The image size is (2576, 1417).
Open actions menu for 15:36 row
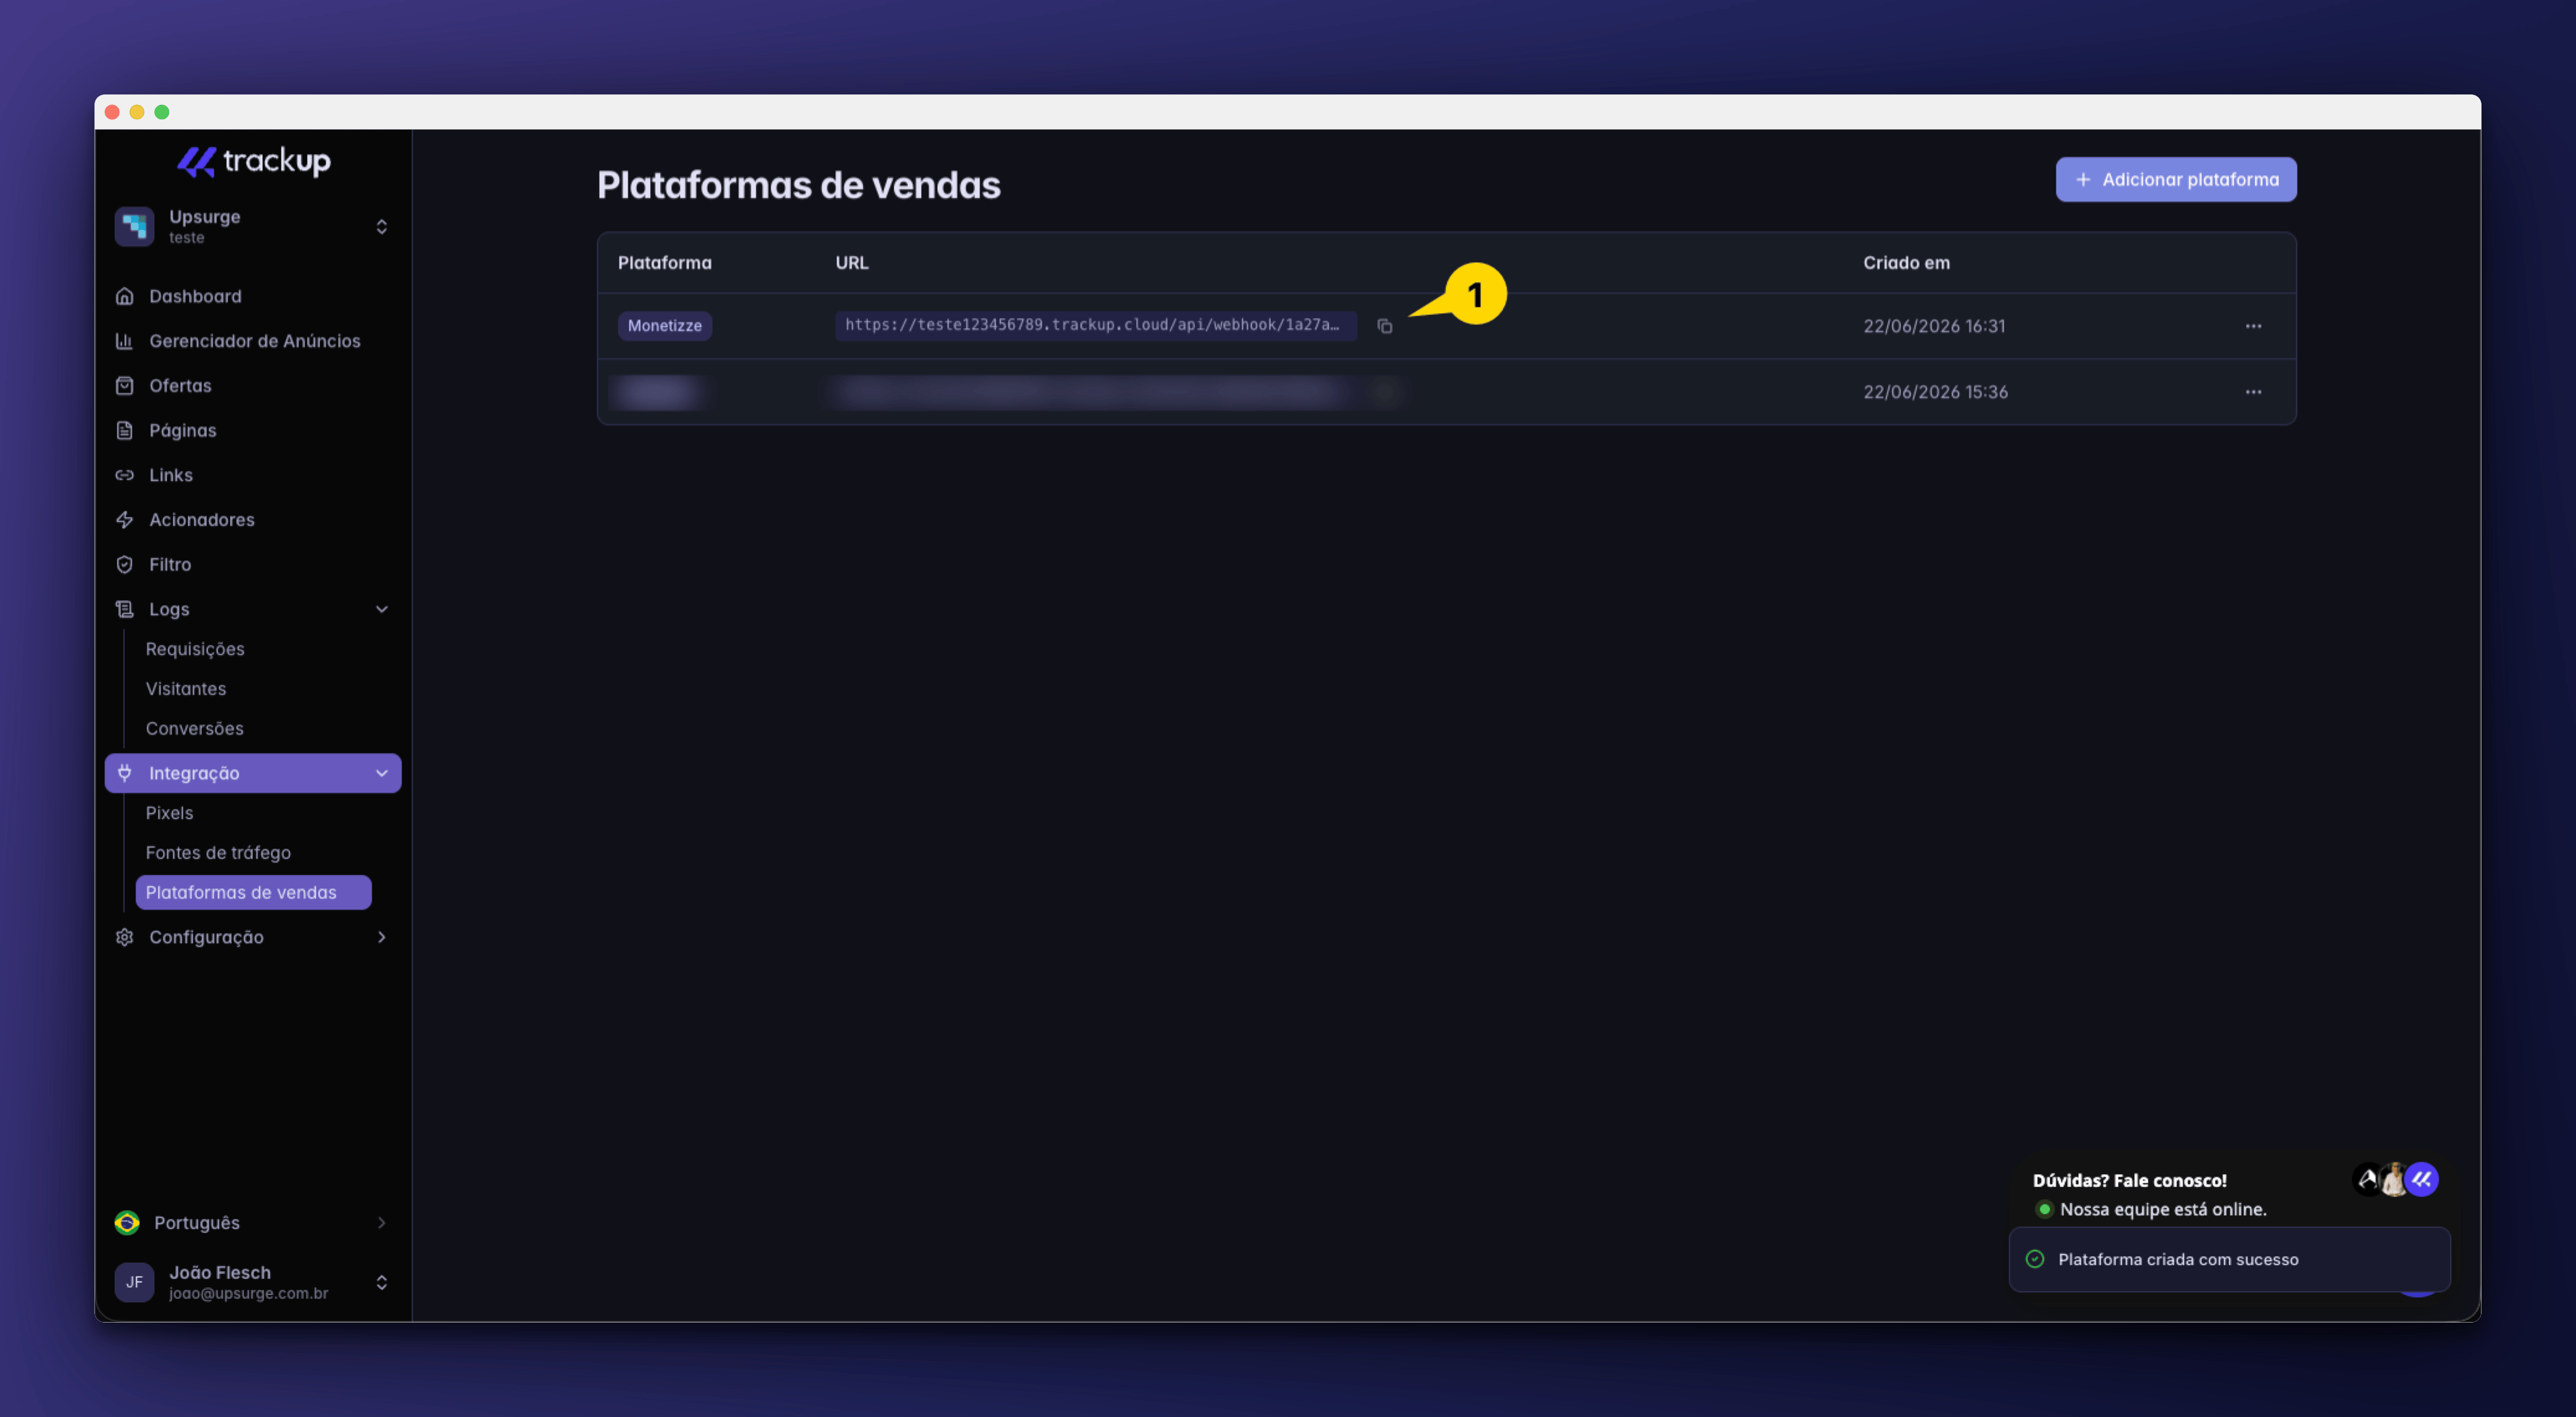(x=2253, y=392)
